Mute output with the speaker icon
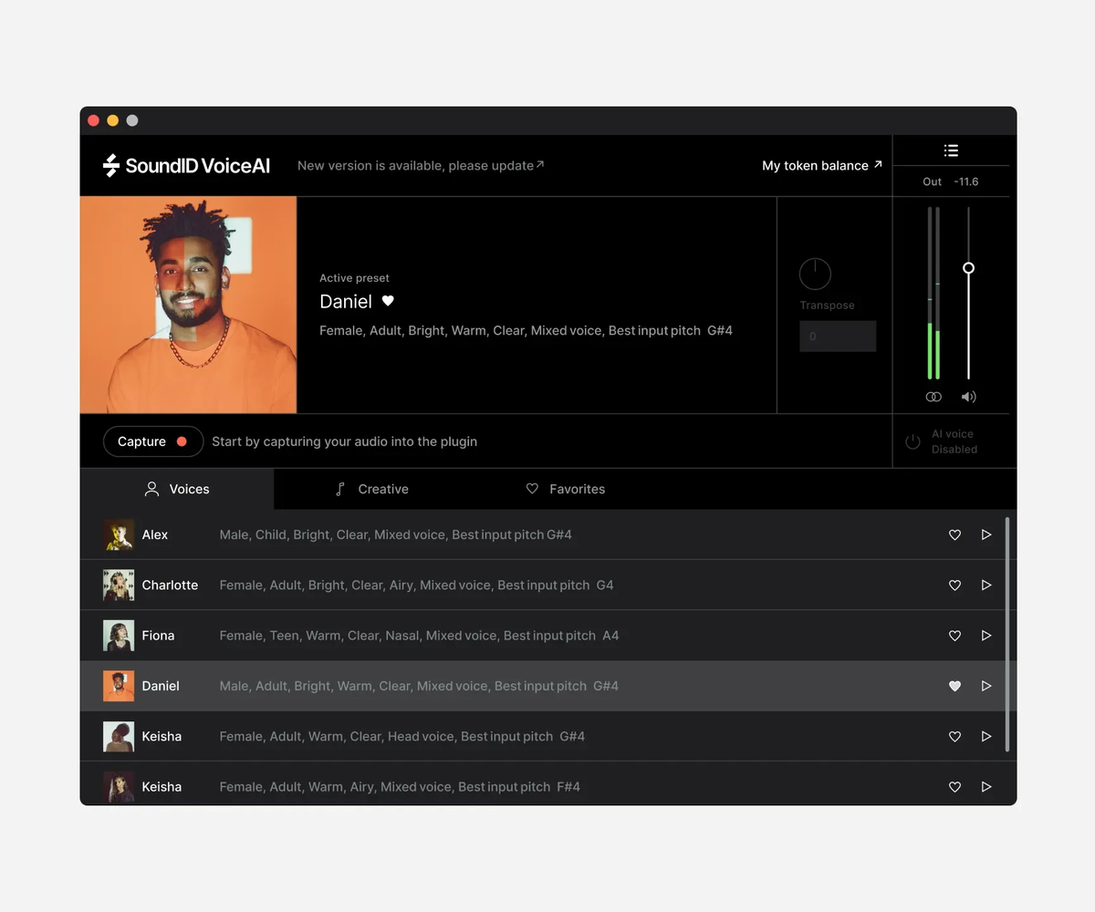1095x912 pixels. 968,397
